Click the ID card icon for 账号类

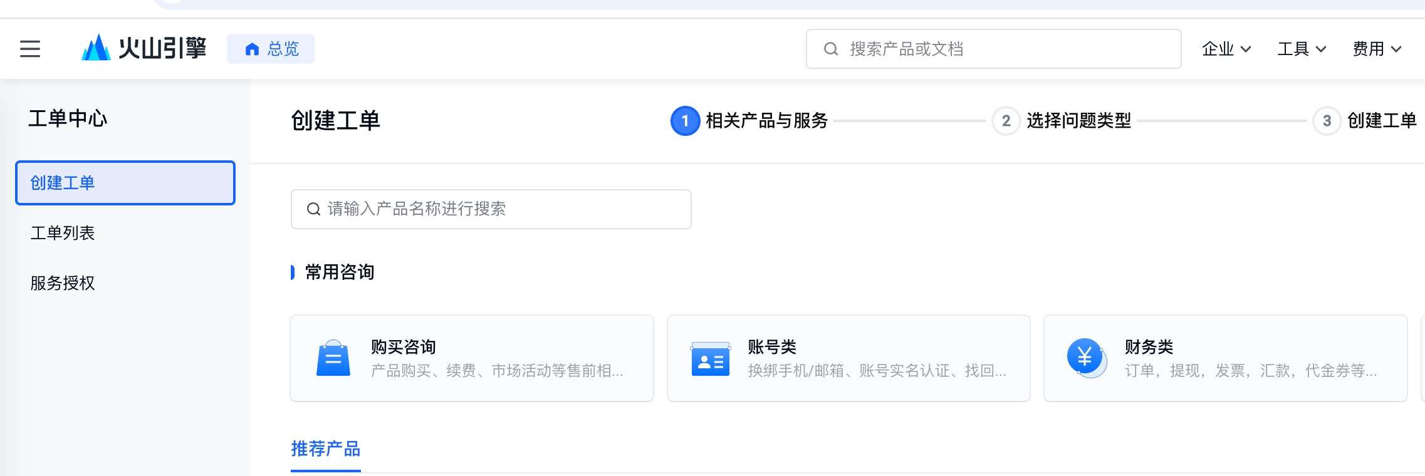coord(710,359)
